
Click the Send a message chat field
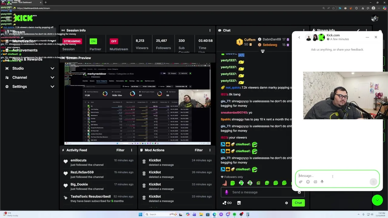262,192
